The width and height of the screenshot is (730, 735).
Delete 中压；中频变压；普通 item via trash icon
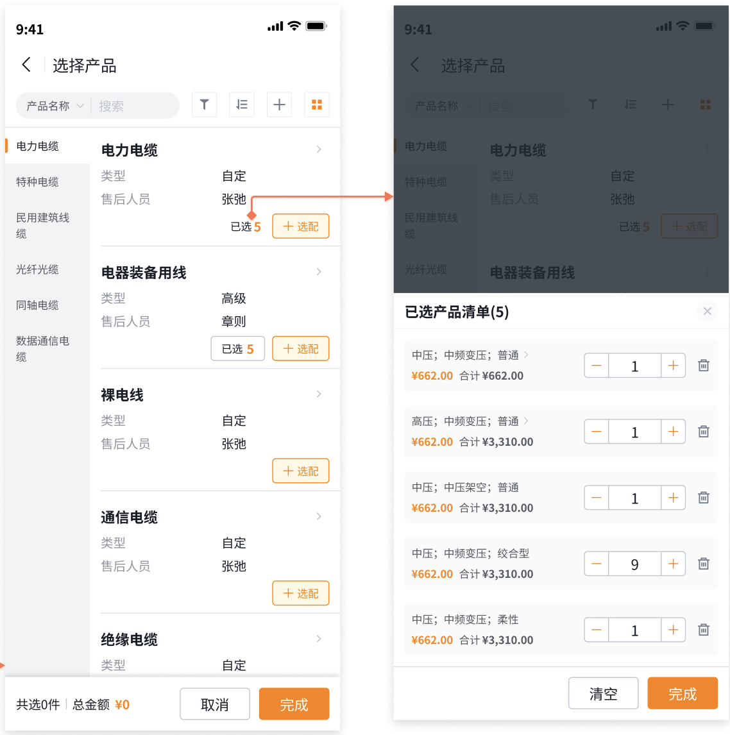click(x=703, y=365)
